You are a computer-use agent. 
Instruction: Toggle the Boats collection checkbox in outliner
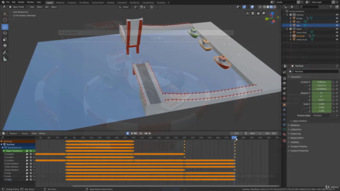[x=291, y=29]
